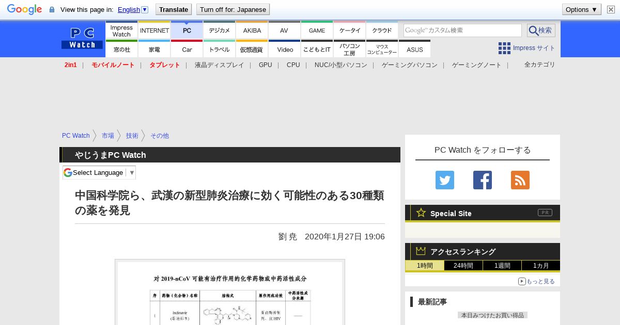Click the magnifier search button
620x325 pixels.
[x=541, y=30]
